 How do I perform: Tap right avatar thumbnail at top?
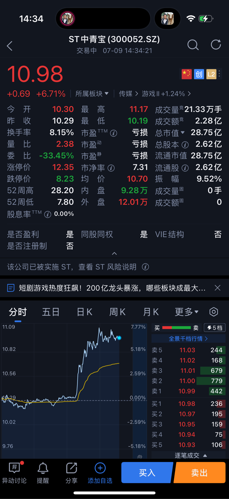coord(168,19)
